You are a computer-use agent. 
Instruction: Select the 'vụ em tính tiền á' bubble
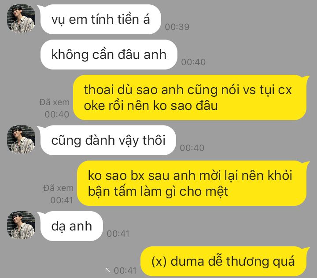tap(100, 19)
